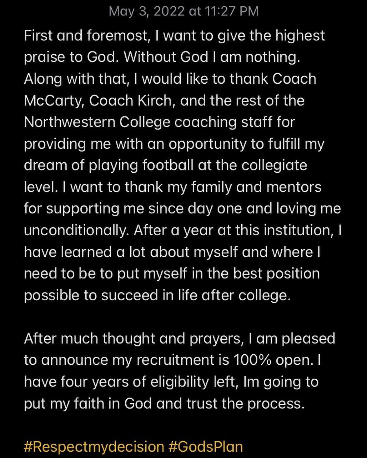Click the name "McCarty" in the note
Screen dimensions: 367x458
point(54,100)
